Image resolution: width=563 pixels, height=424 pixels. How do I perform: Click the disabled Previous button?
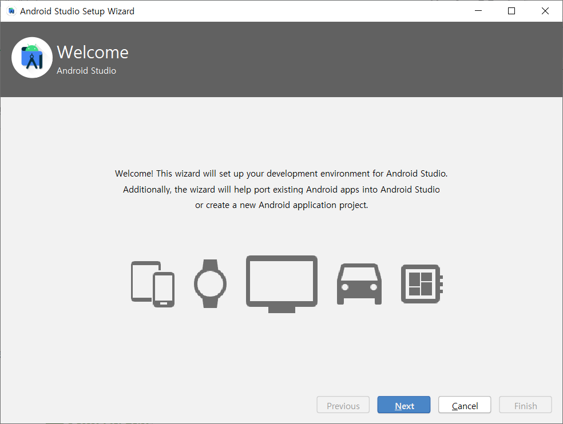pyautogui.click(x=343, y=405)
